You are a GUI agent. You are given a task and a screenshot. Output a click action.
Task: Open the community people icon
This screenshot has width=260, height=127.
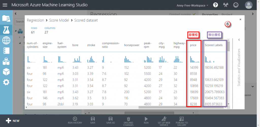[226, 5]
